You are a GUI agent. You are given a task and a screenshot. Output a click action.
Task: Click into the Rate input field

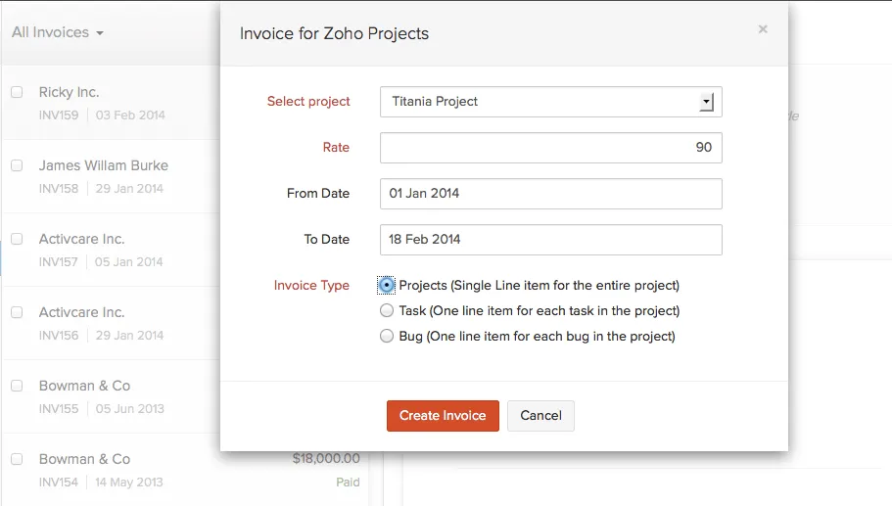pyautogui.click(x=550, y=148)
